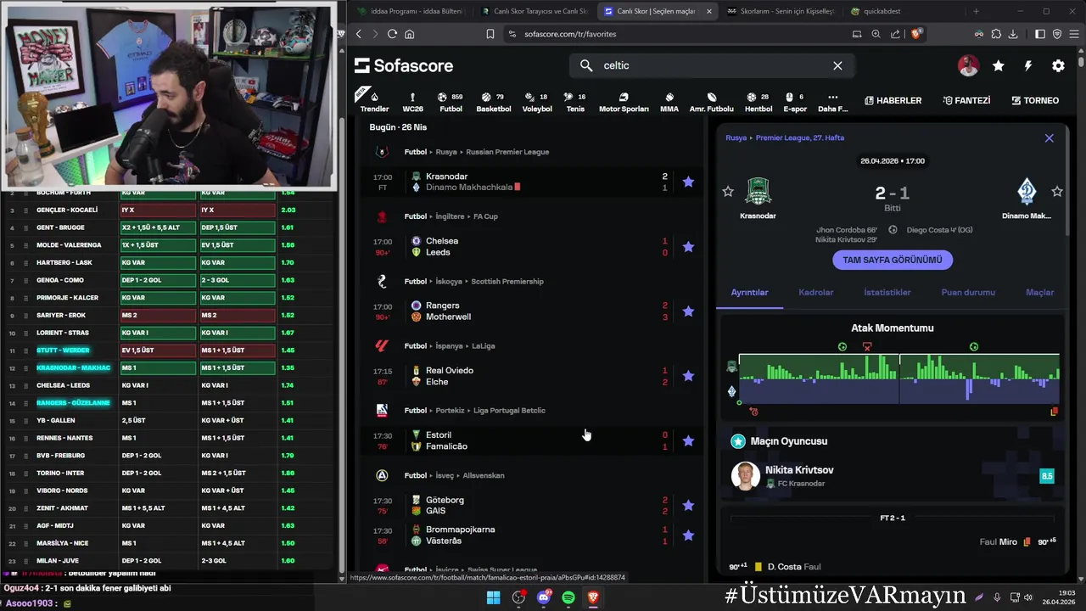Switch to the Kadrolar tab
Viewport: 1086px width, 611px height.
pos(815,293)
